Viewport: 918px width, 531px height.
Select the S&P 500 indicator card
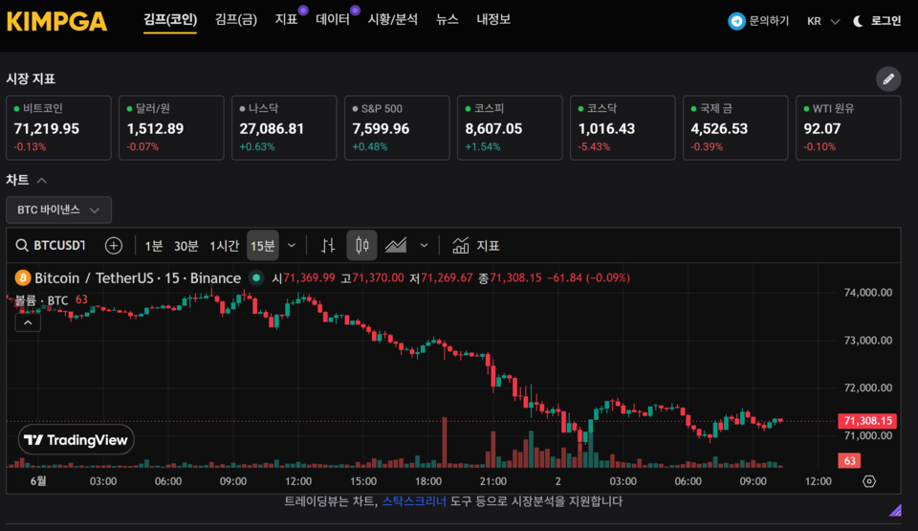(x=397, y=128)
